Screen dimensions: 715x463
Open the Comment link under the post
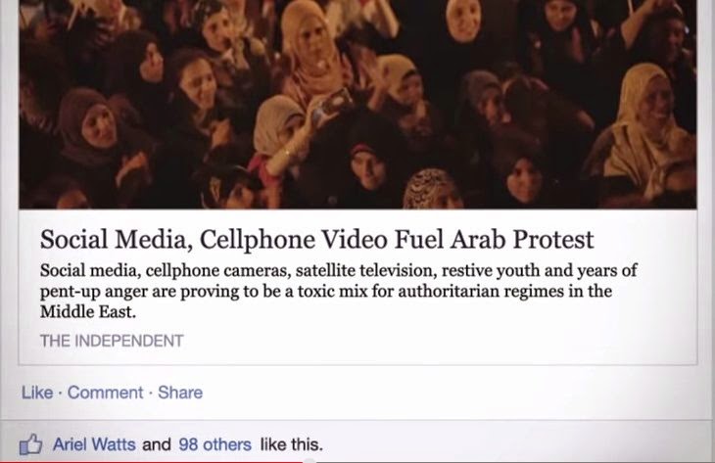(x=105, y=393)
